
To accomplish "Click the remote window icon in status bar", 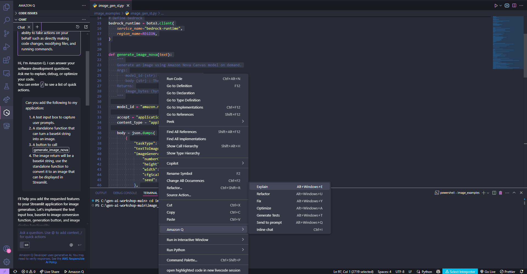I will pos(5,272).
